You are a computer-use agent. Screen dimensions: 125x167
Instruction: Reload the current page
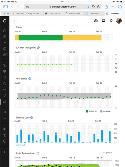(x=98, y=7)
